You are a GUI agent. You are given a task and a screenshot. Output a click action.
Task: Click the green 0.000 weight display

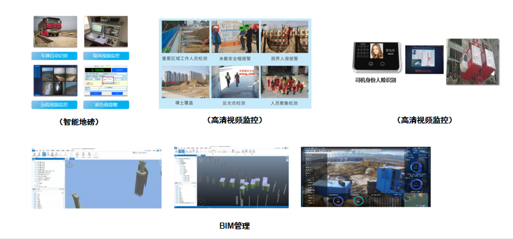click(x=97, y=71)
